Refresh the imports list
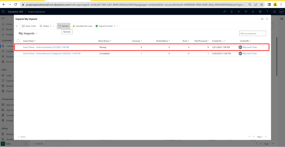This screenshot has width=285, height=147. coord(63,26)
